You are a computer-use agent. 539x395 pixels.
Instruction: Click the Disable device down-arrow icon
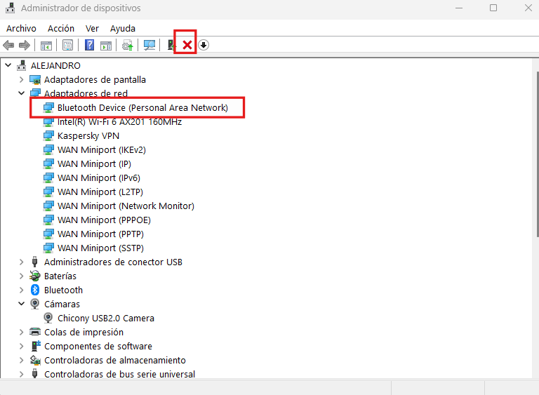tap(204, 45)
